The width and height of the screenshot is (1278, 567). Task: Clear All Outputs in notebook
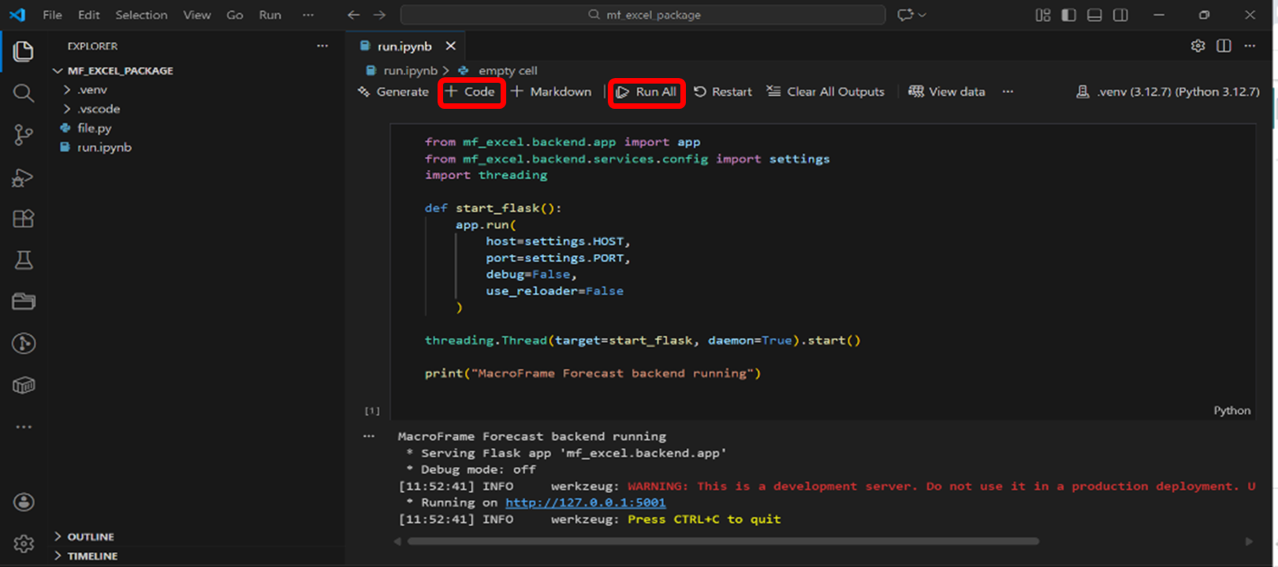[x=825, y=91]
